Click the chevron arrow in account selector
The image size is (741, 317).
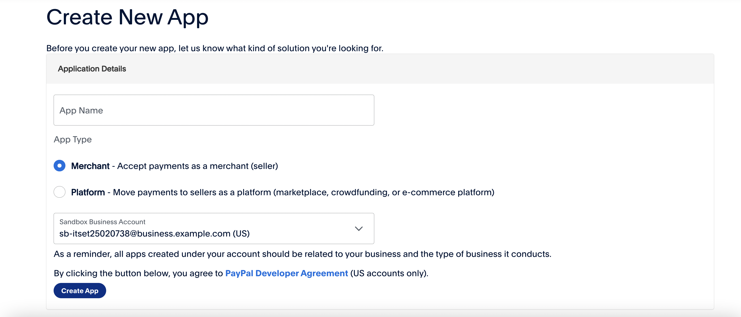358,229
